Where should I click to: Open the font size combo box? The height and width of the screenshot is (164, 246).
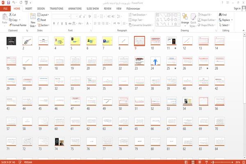click(74, 16)
